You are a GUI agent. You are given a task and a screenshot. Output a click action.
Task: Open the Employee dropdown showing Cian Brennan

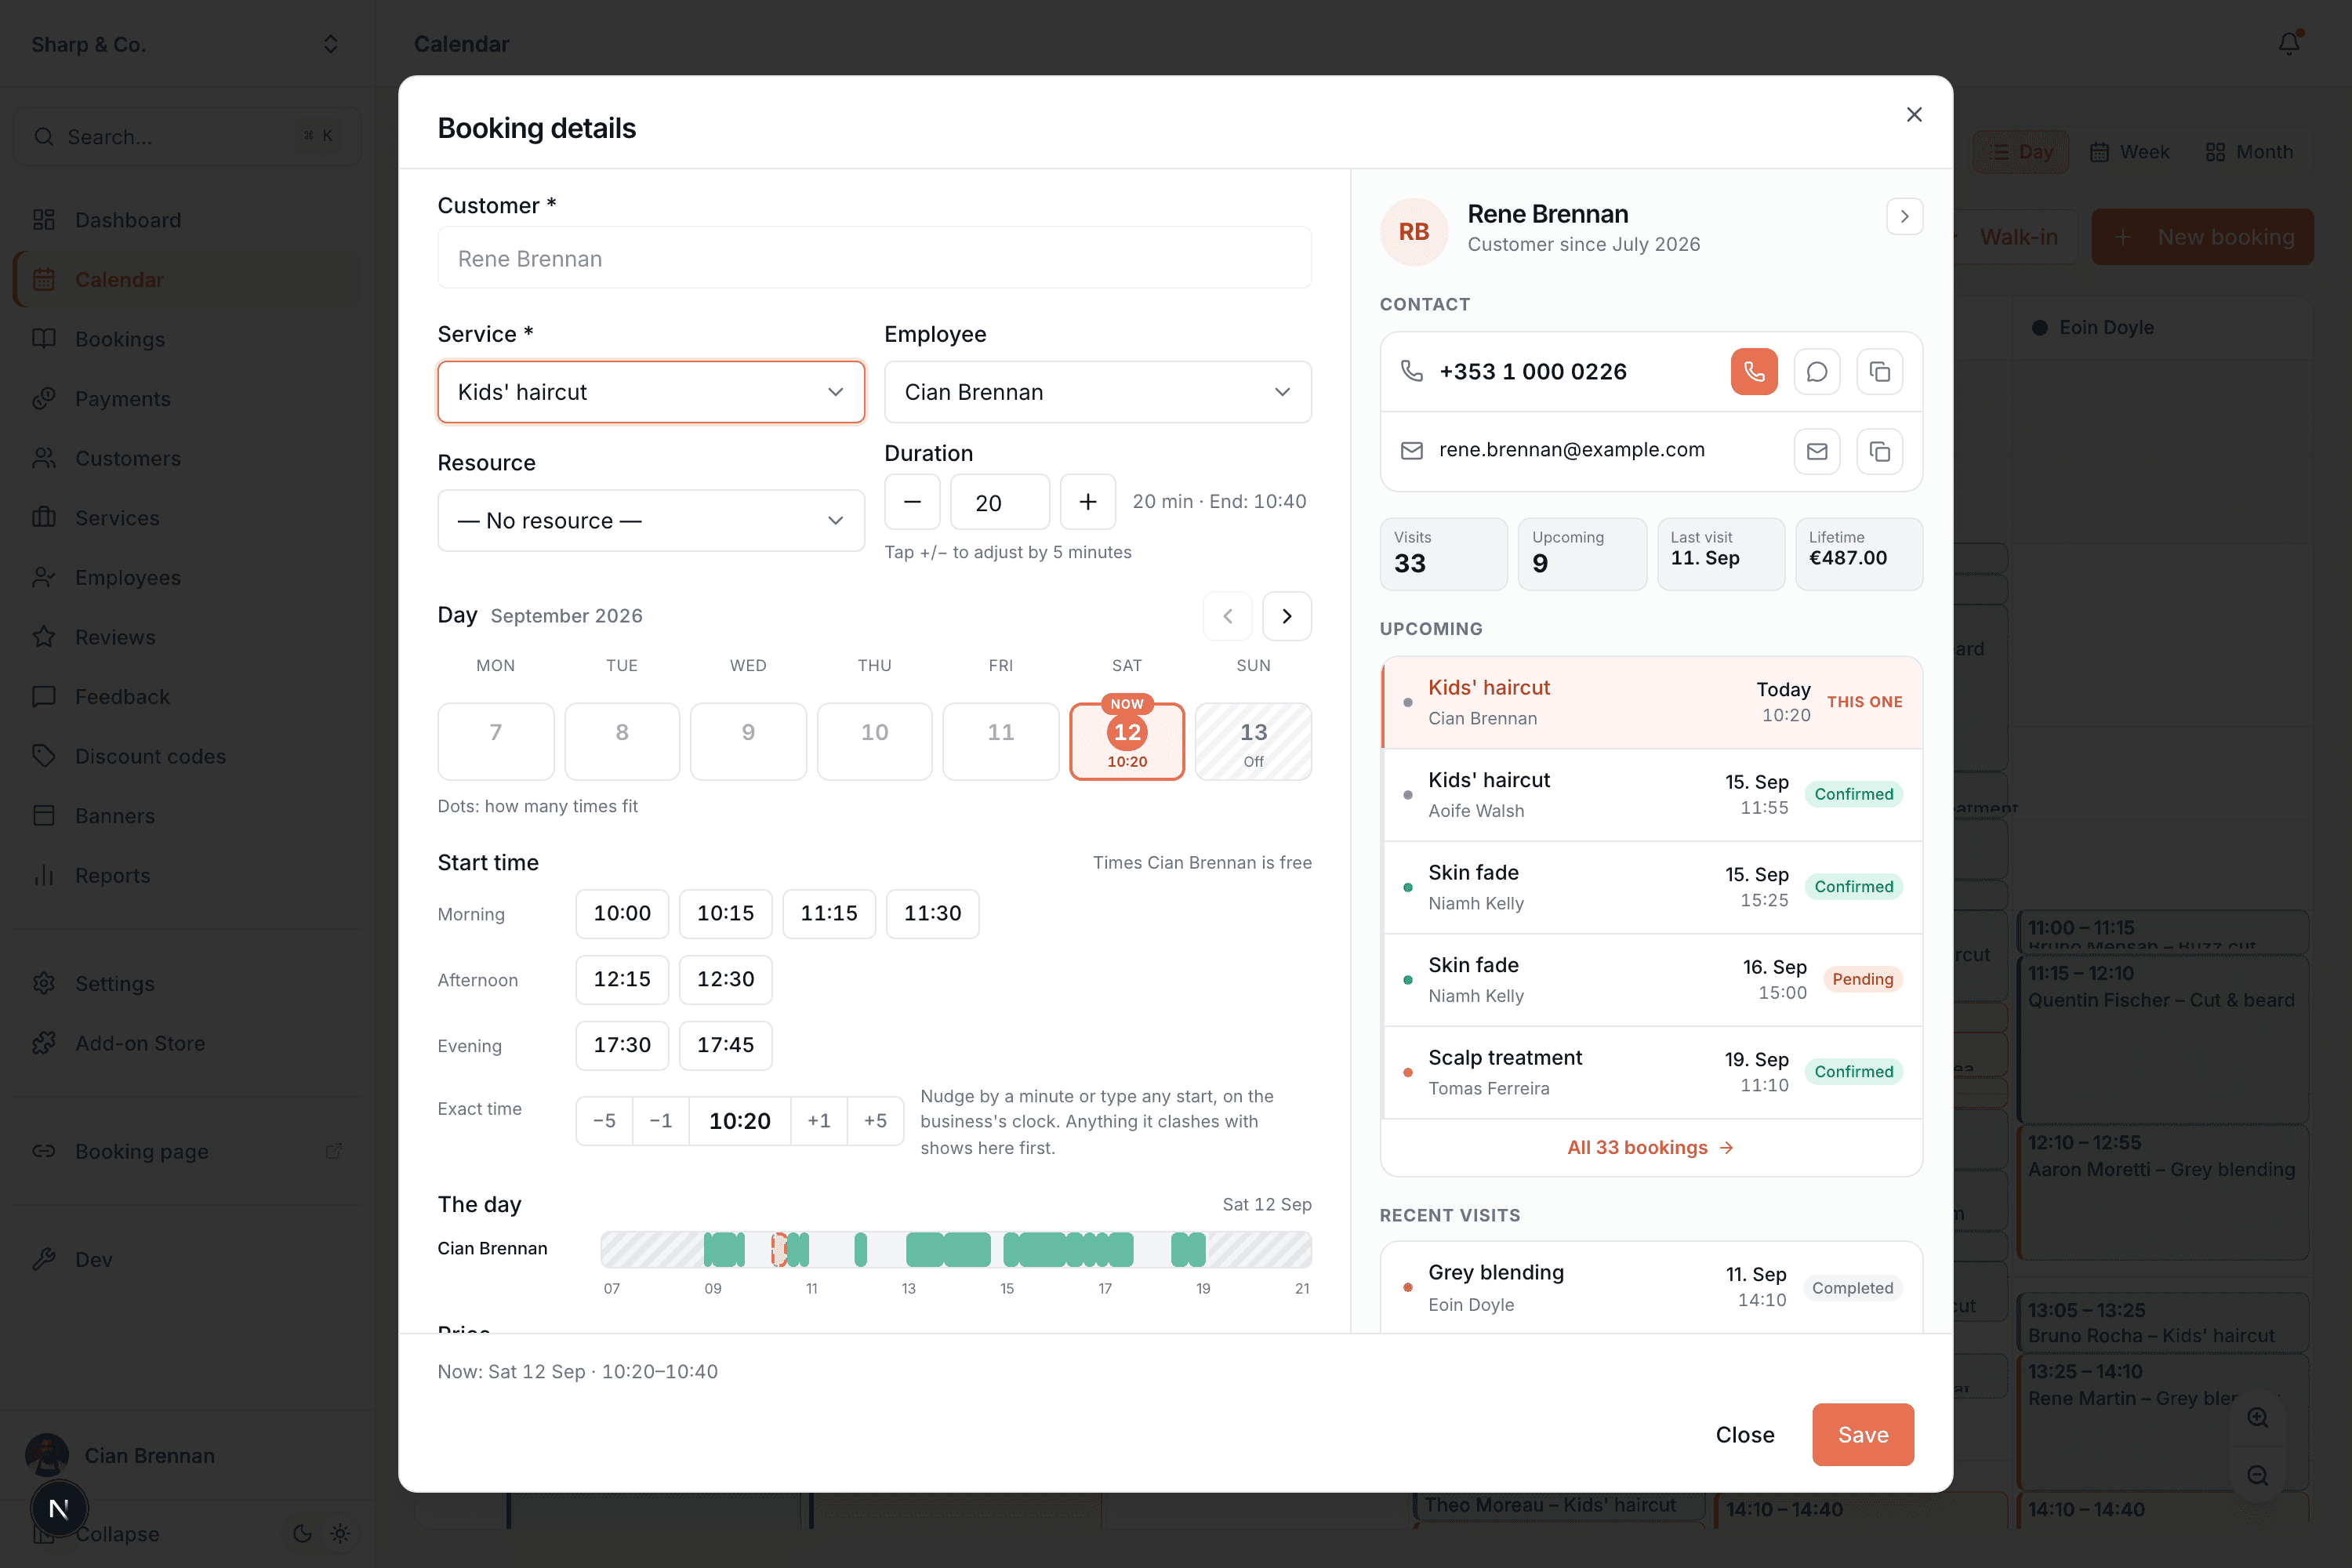pyautogui.click(x=1097, y=392)
